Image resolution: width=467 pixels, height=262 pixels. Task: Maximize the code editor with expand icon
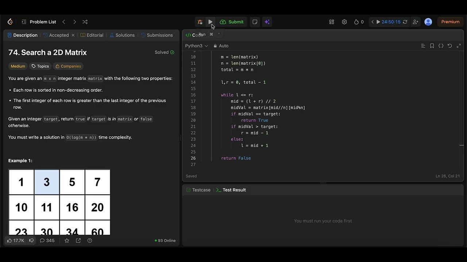(x=459, y=46)
